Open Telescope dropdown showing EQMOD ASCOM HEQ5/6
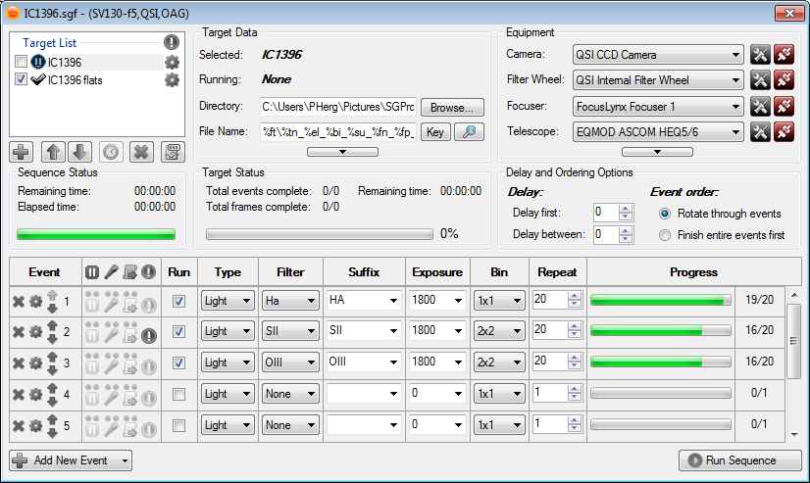810x483 pixels. (x=658, y=131)
